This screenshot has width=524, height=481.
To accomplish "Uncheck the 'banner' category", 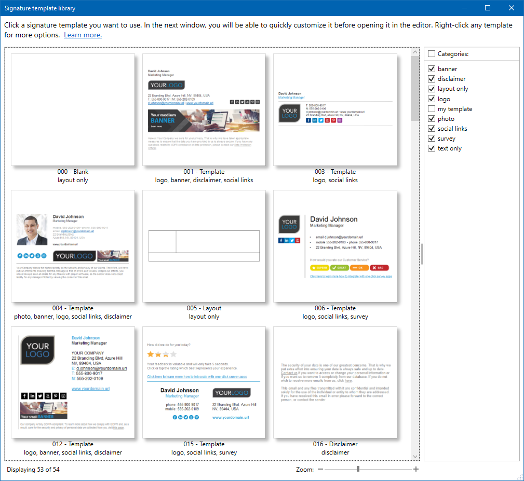I will (x=432, y=68).
